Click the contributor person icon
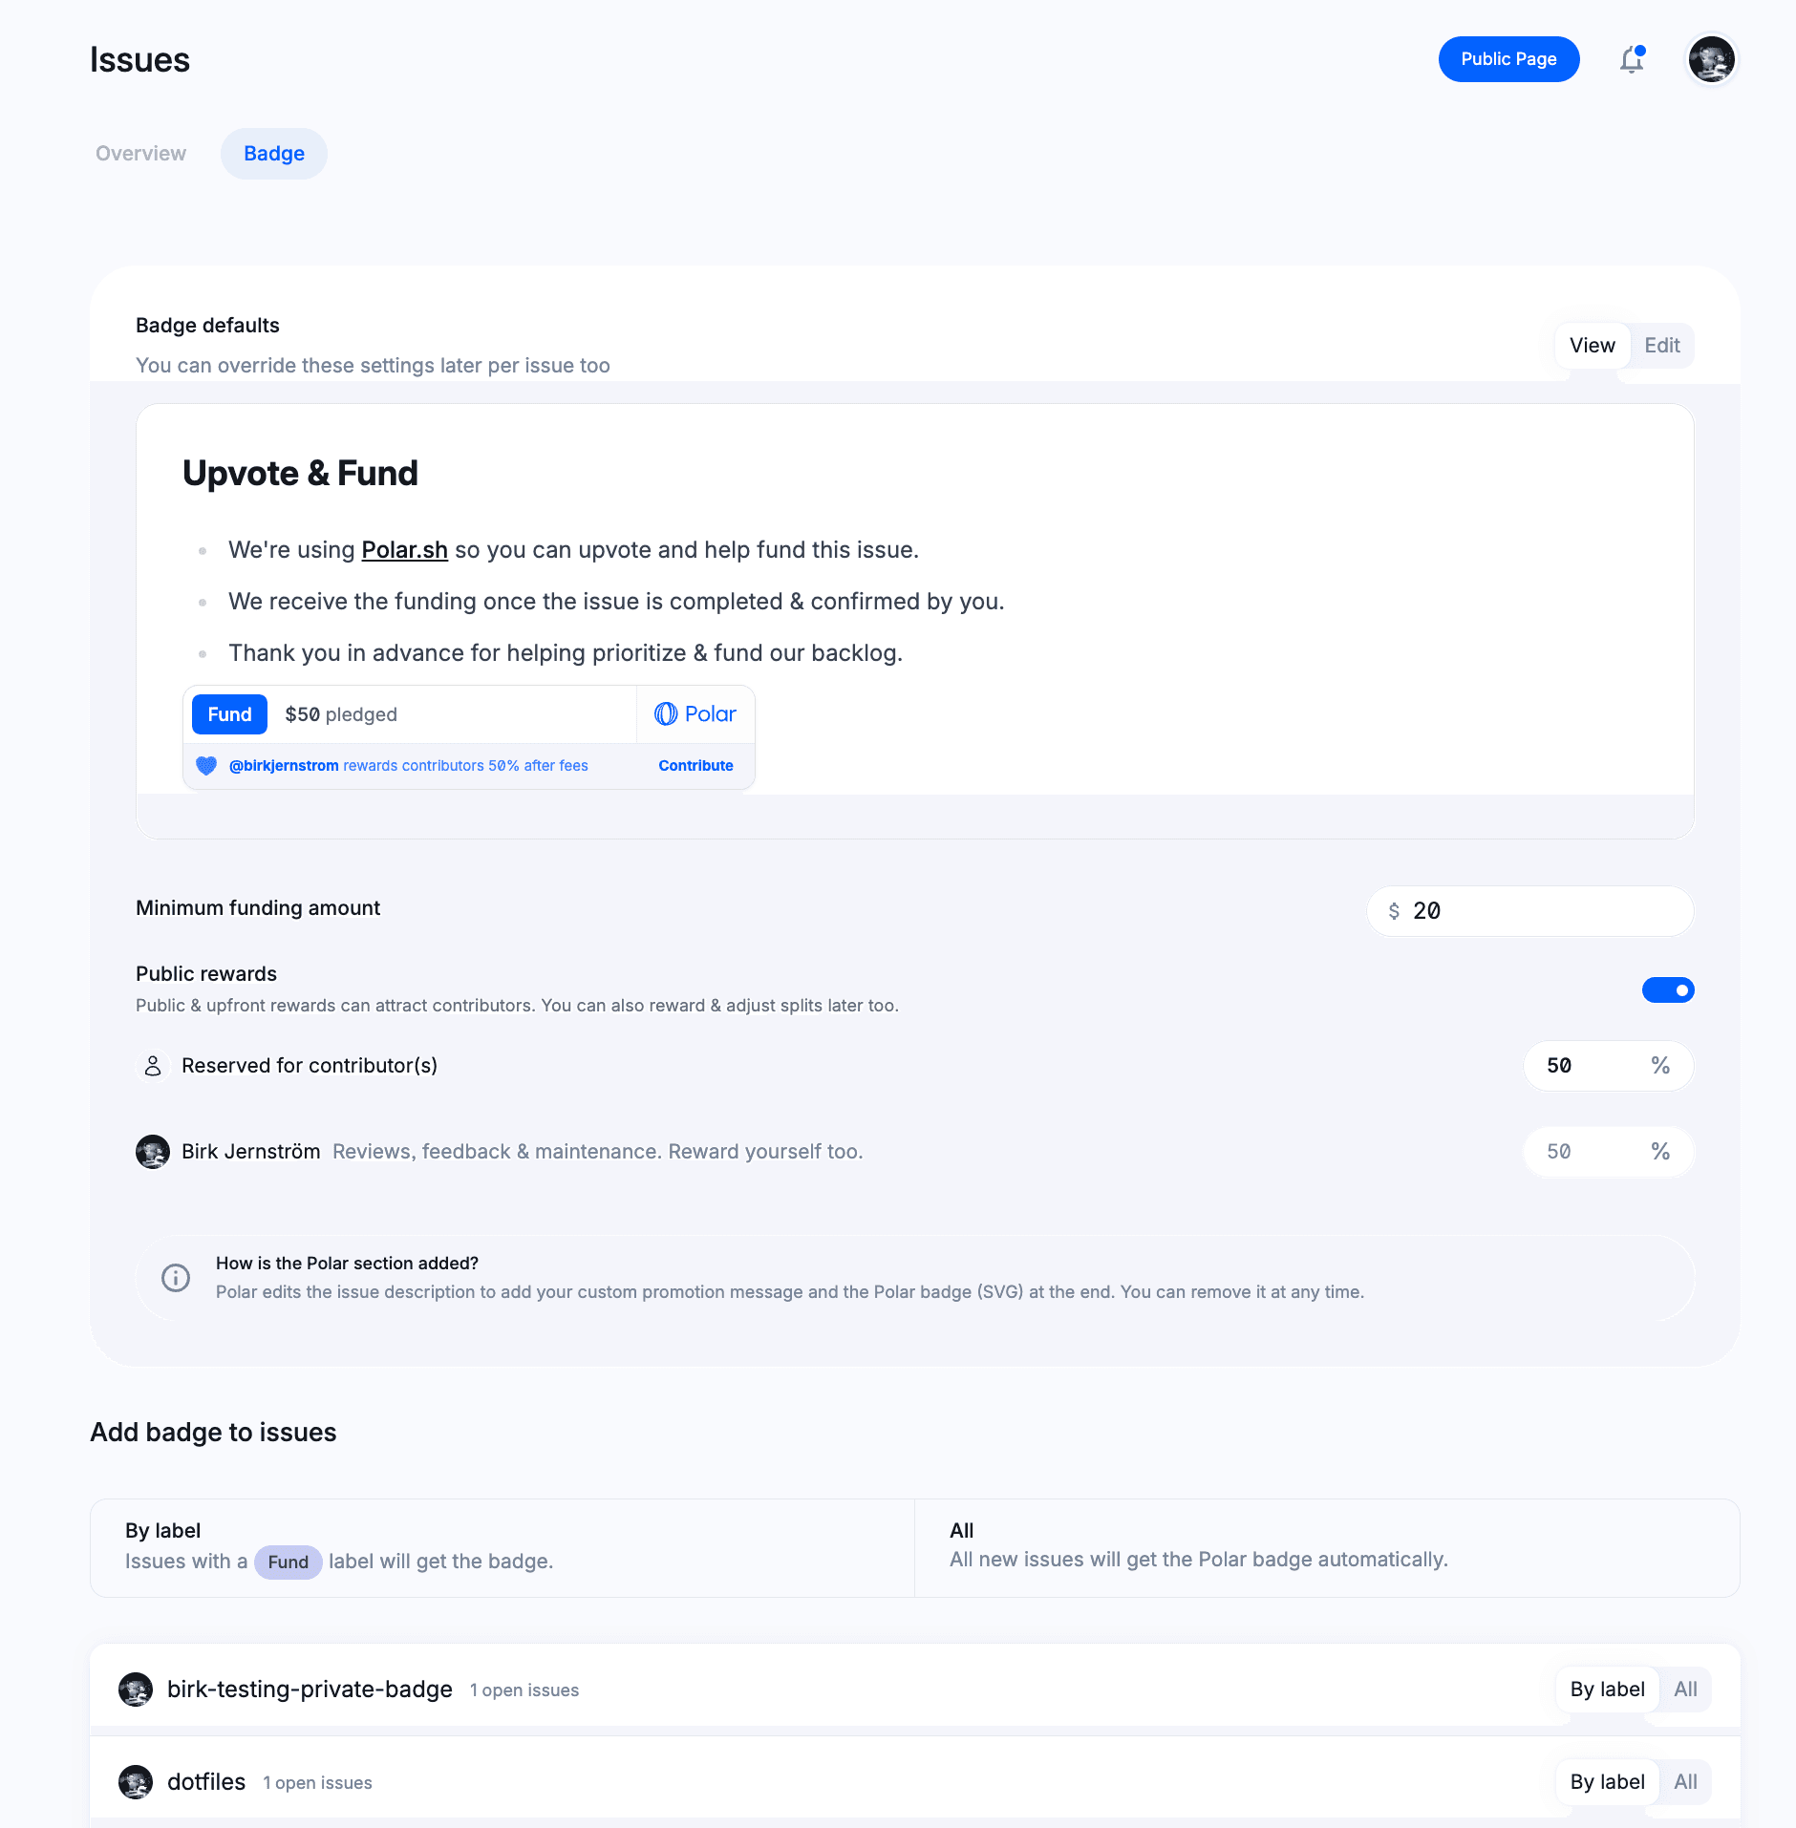 pyautogui.click(x=153, y=1066)
